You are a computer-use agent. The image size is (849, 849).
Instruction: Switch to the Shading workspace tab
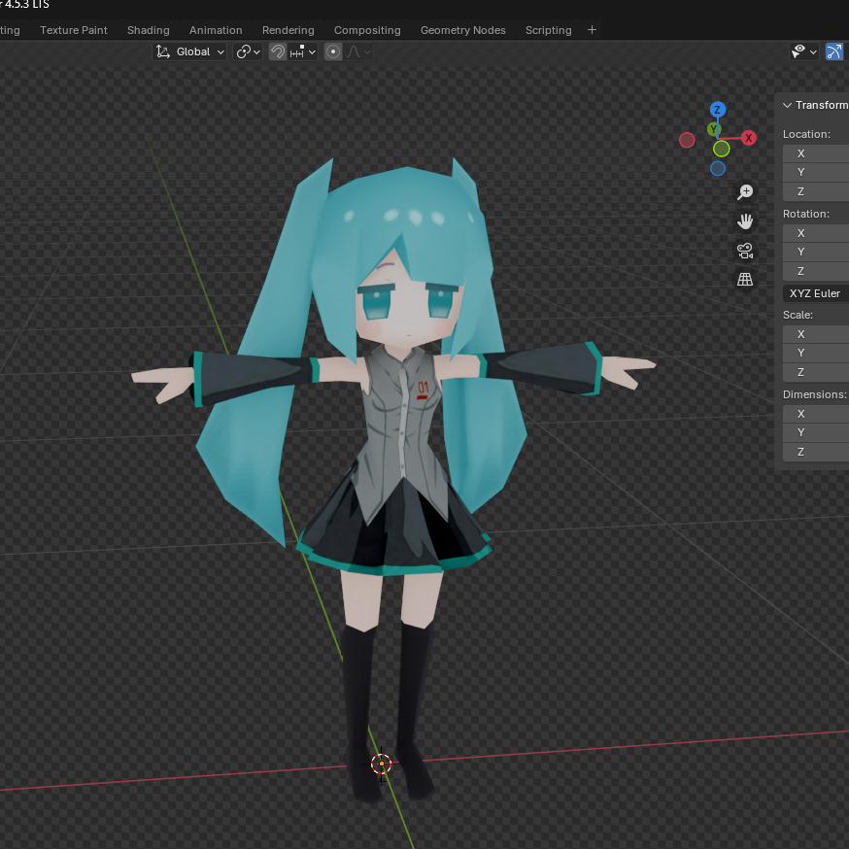tap(148, 30)
